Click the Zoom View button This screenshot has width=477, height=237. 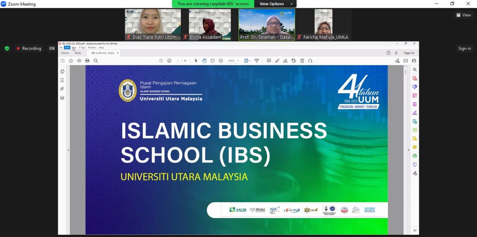(x=464, y=15)
